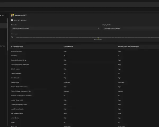Click the games list vertical scrollbar
This screenshot has height=127, width=159.
tap(7, 34)
